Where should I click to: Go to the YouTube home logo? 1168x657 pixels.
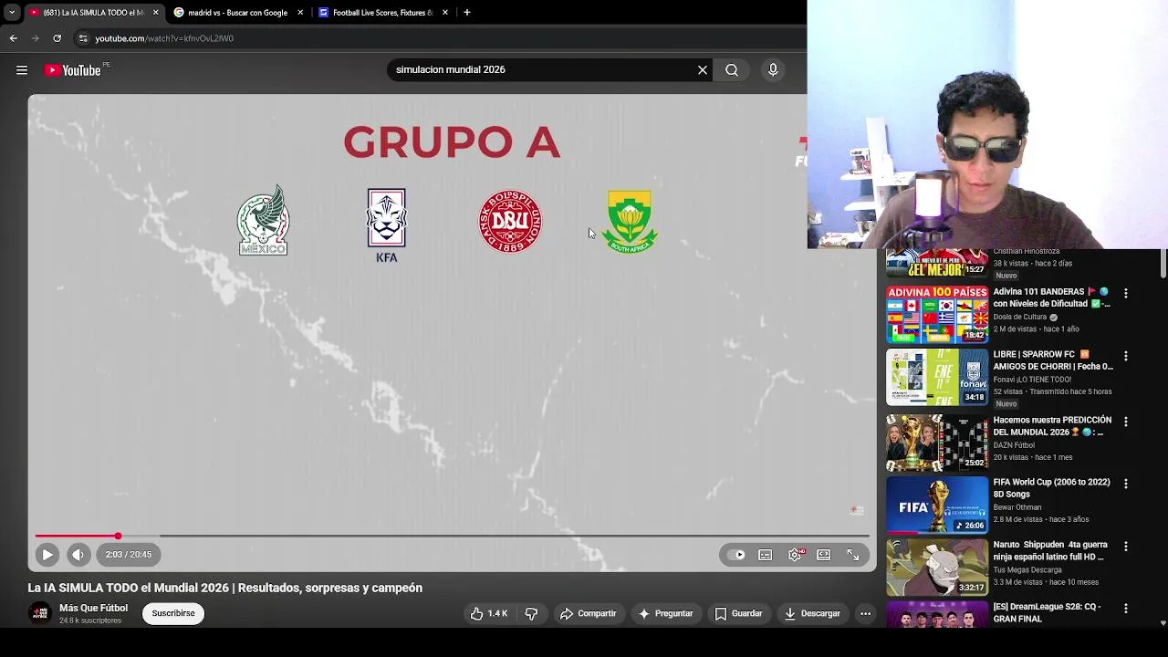pyautogui.click(x=72, y=70)
